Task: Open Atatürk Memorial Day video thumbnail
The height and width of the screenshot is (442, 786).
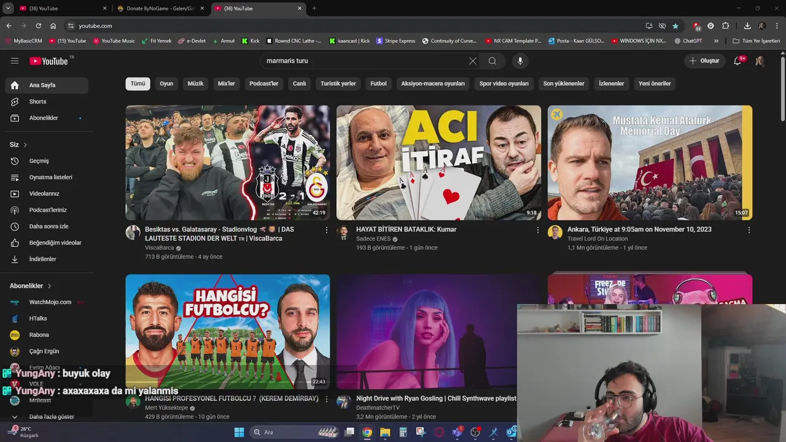Action: point(650,163)
